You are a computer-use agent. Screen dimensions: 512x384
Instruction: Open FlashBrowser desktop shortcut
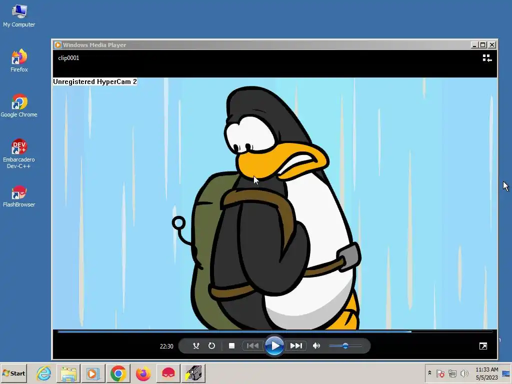(x=19, y=196)
